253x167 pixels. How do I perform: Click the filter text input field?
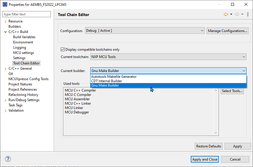(26, 14)
